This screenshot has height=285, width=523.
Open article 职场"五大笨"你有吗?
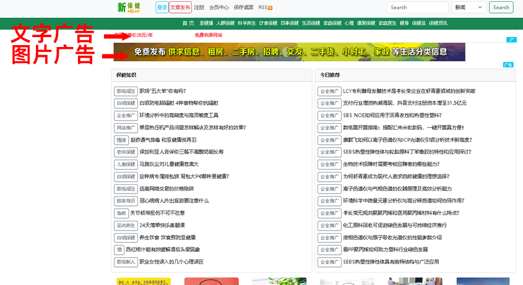[x=163, y=91]
